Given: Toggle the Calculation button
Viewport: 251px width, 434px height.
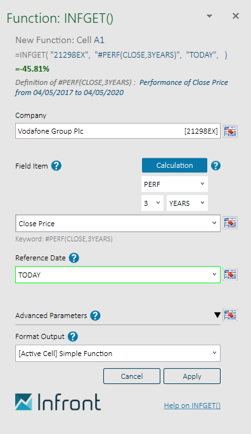Looking at the screenshot, I should [174, 165].
